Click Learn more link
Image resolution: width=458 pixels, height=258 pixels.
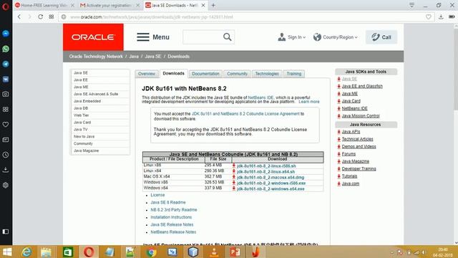[309, 102]
